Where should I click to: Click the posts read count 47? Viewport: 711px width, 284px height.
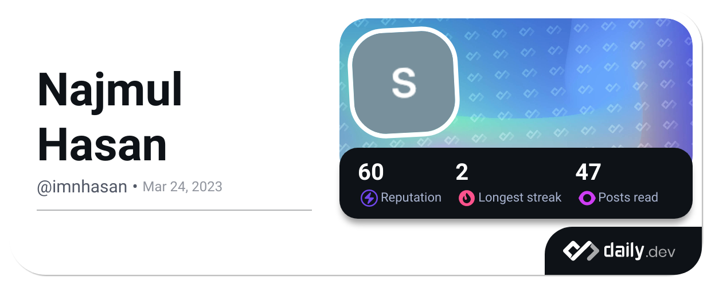pyautogui.click(x=588, y=172)
